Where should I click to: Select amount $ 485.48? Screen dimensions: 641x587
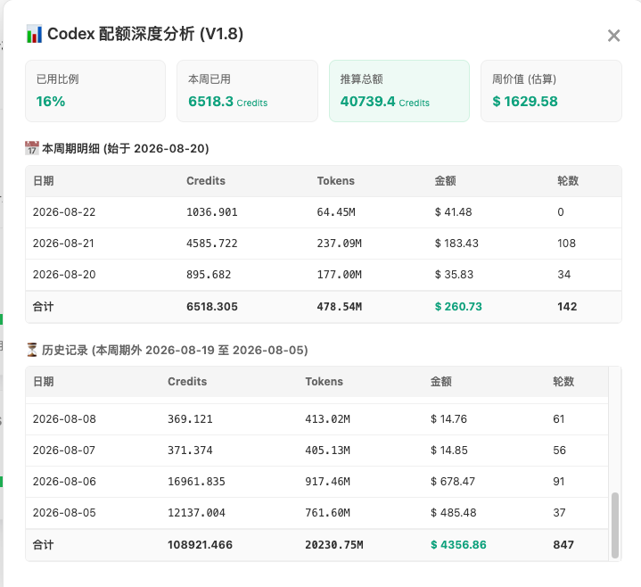point(454,512)
